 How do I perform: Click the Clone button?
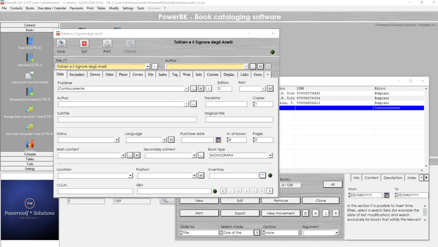pos(321,200)
